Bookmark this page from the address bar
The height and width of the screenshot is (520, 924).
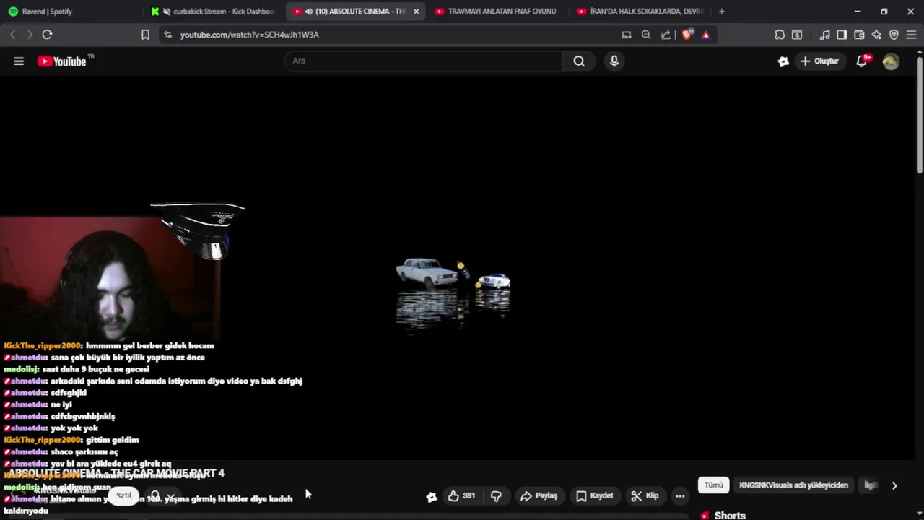click(145, 35)
